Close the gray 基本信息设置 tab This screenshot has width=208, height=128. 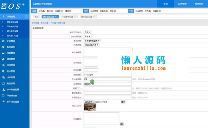[x=94, y=17]
